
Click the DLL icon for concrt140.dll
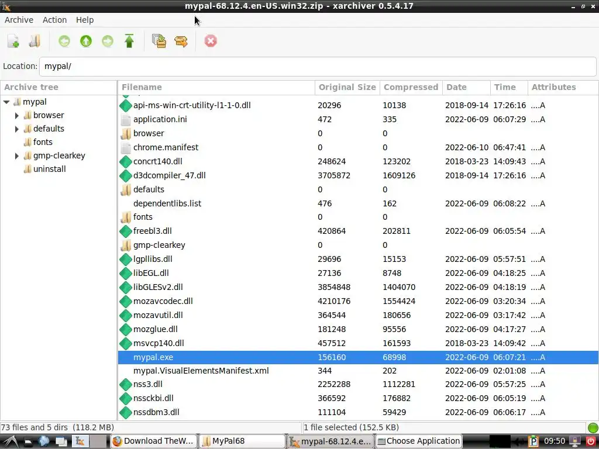click(x=126, y=161)
